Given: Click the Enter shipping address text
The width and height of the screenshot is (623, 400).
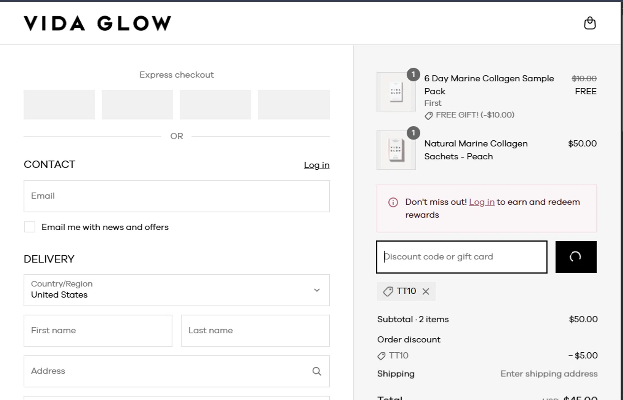Looking at the screenshot, I should pos(549,374).
